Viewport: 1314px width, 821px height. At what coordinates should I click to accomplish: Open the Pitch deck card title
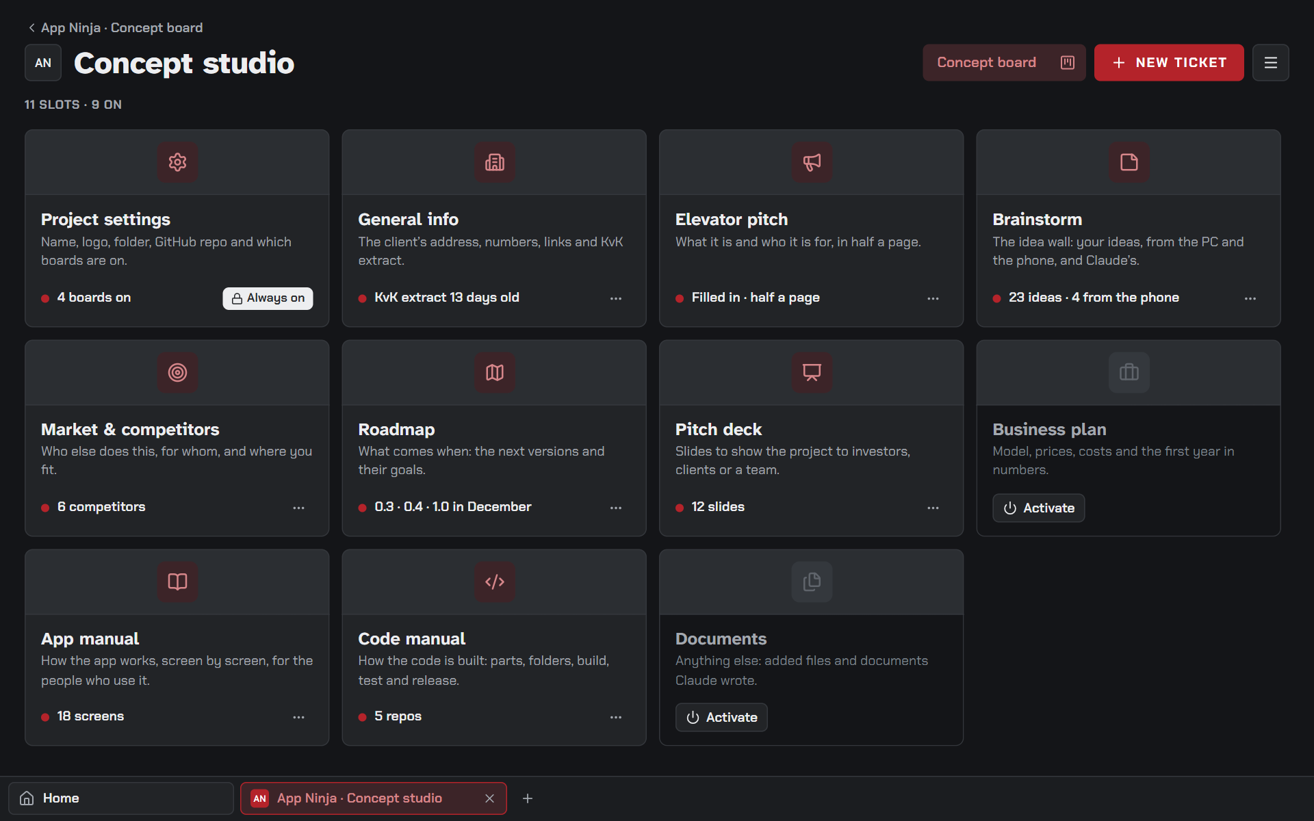(x=719, y=430)
